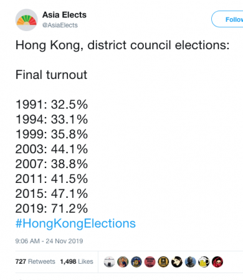Screen dimensions: 243x280
Task: Select the Final turnout text
Action: pyautogui.click(x=51, y=75)
